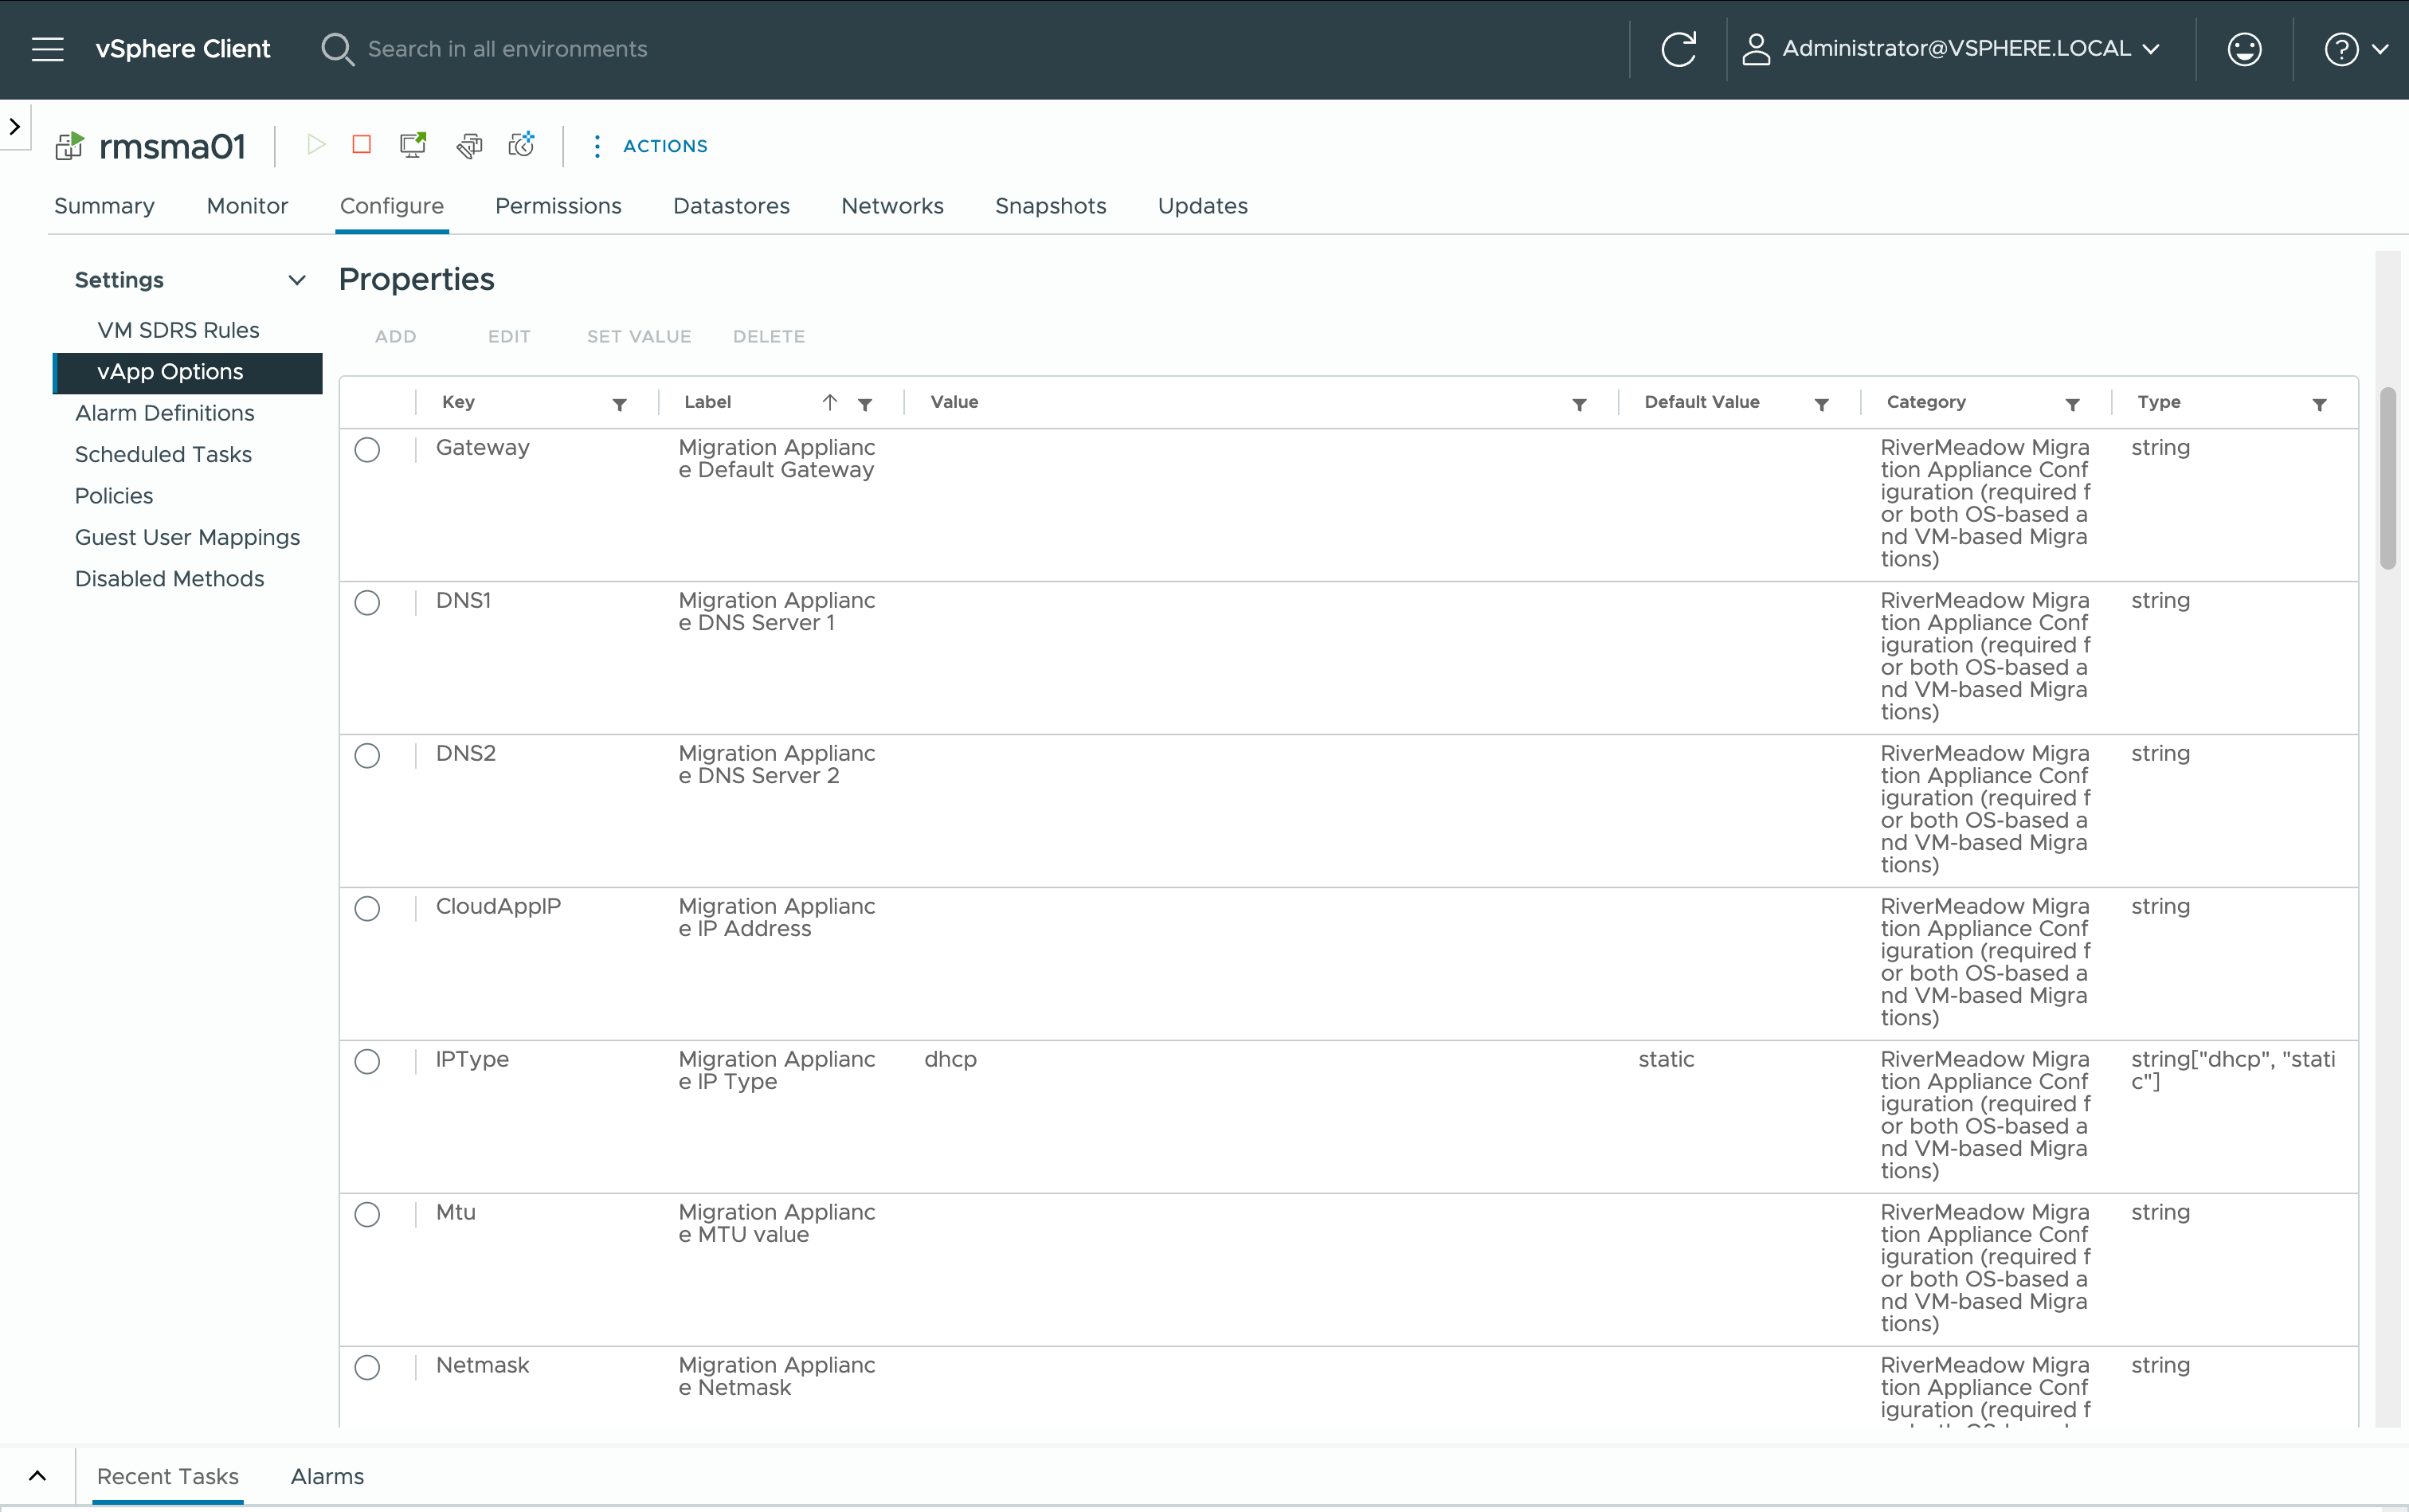The width and height of the screenshot is (2409, 1512).
Task: Launch the VM console icon
Action: (413, 145)
